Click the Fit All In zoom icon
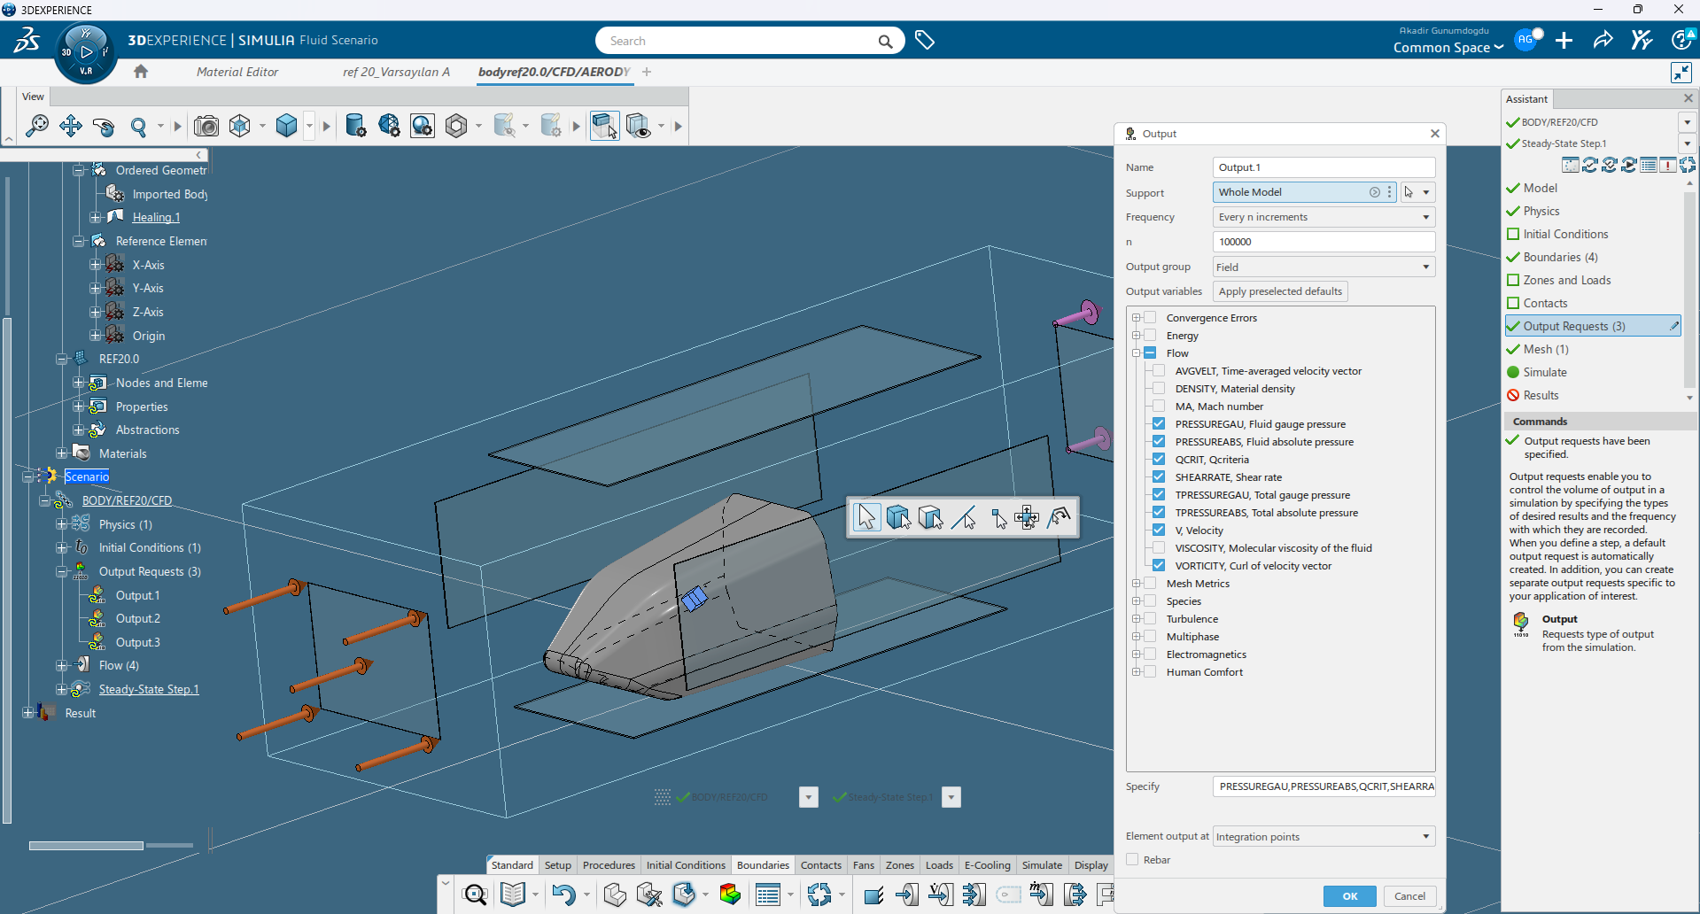Viewport: 1700px width, 914px height. (37, 126)
